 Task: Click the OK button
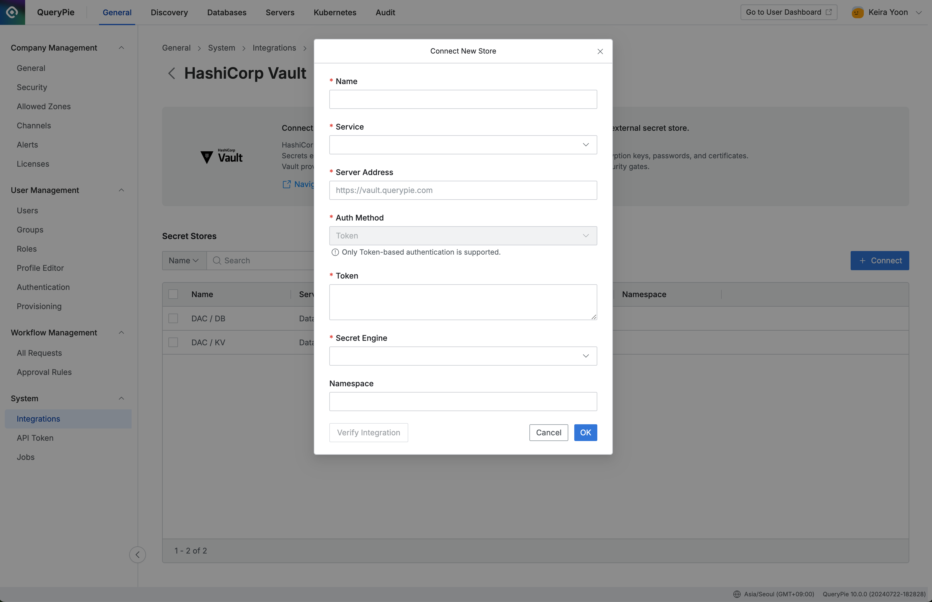coord(585,432)
